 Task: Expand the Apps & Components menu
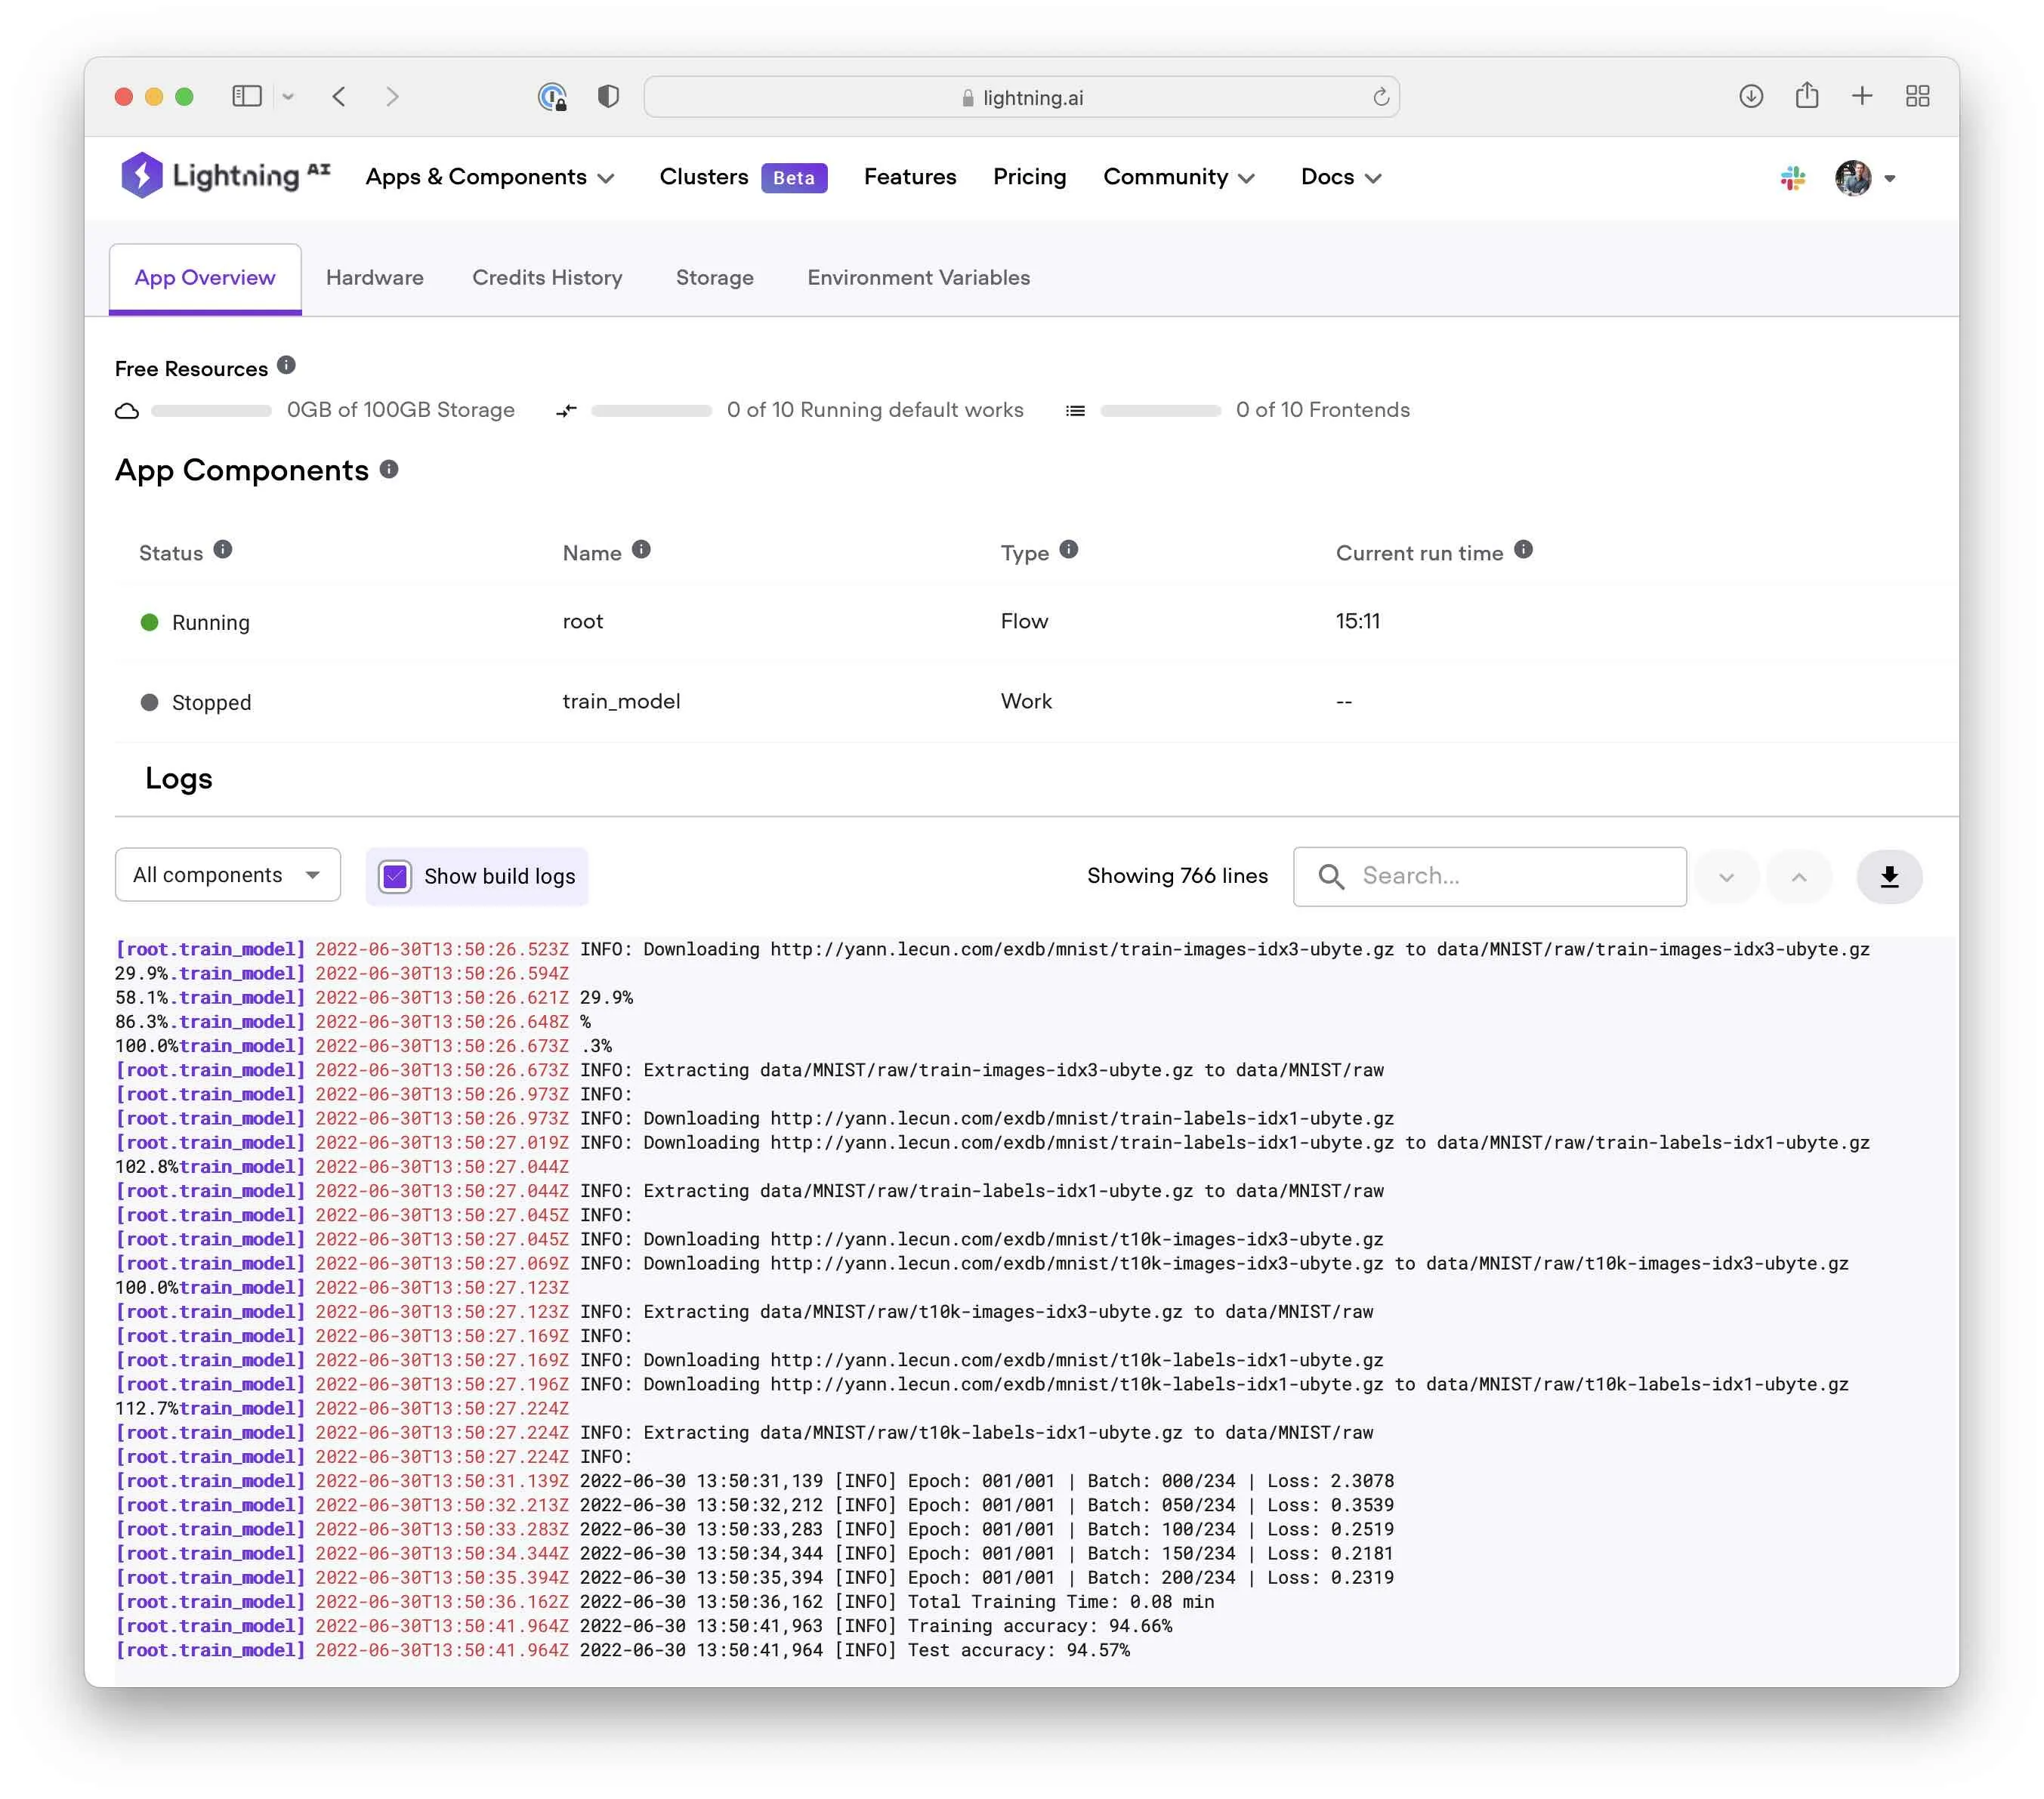pos(490,177)
